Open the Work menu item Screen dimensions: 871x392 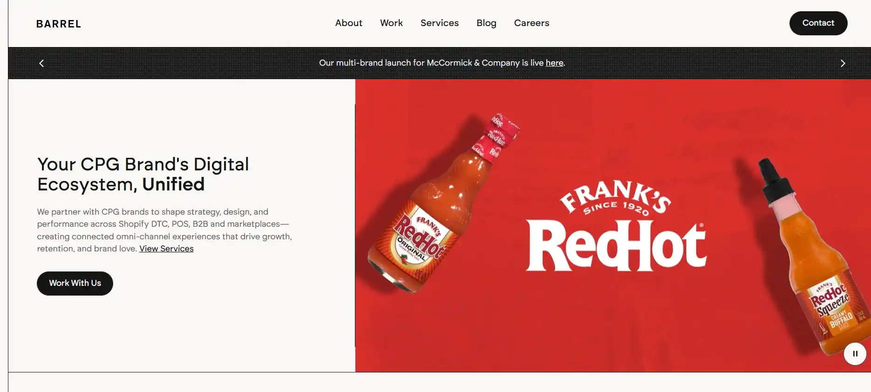click(391, 23)
